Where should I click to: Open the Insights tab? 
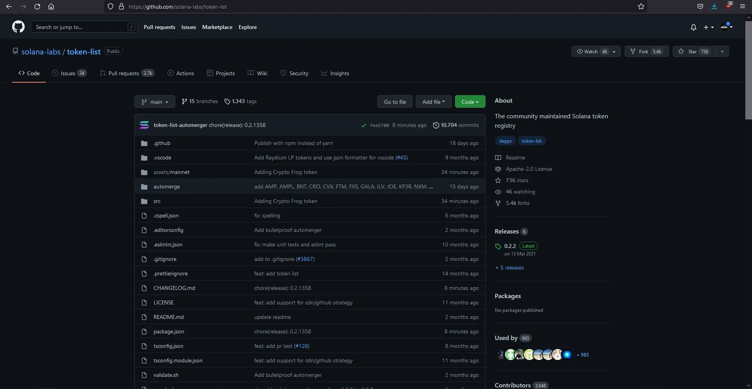[x=335, y=73]
